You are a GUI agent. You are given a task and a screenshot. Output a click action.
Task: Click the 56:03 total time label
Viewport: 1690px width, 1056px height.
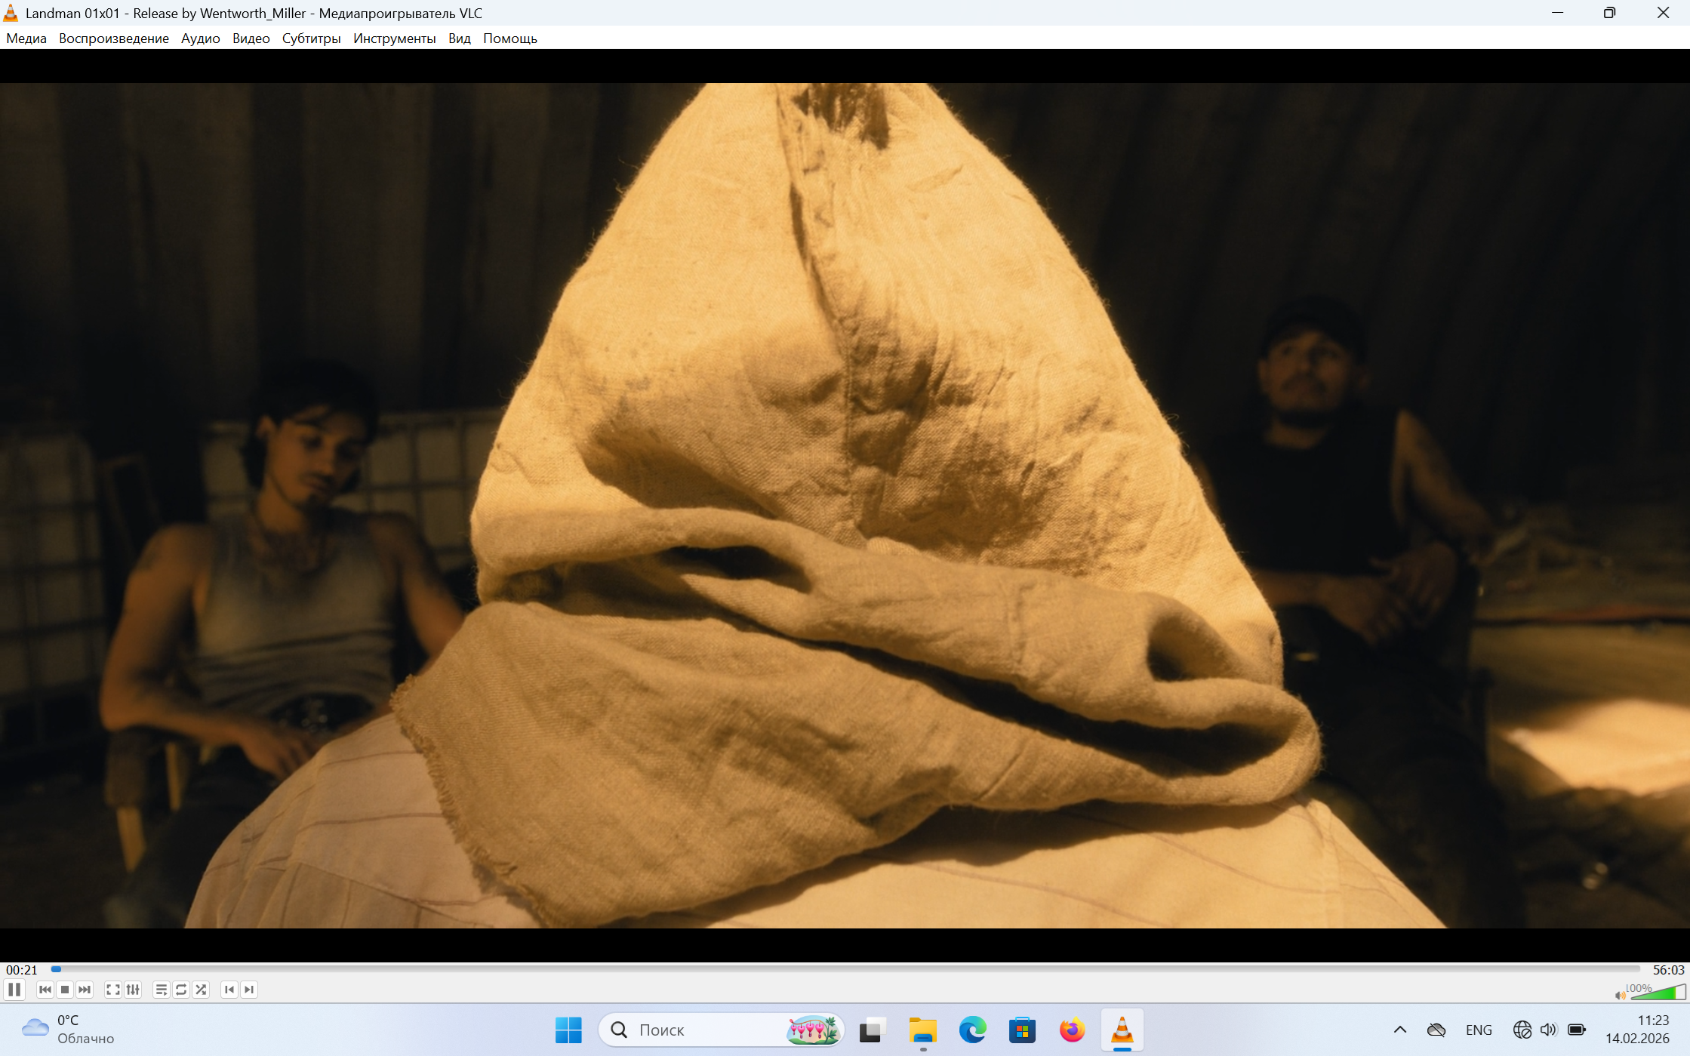(1668, 970)
